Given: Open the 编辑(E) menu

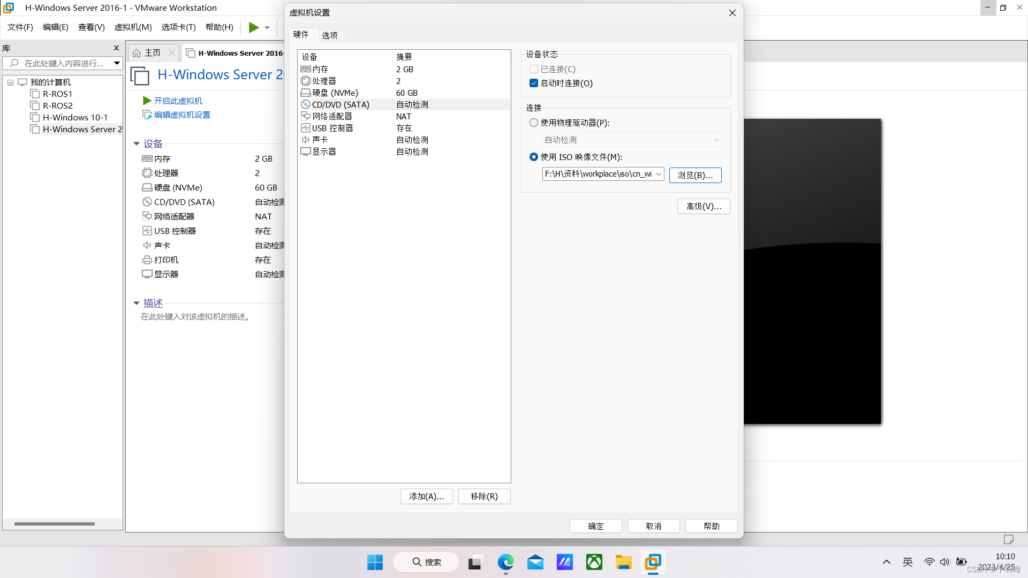Looking at the screenshot, I should pos(56,27).
